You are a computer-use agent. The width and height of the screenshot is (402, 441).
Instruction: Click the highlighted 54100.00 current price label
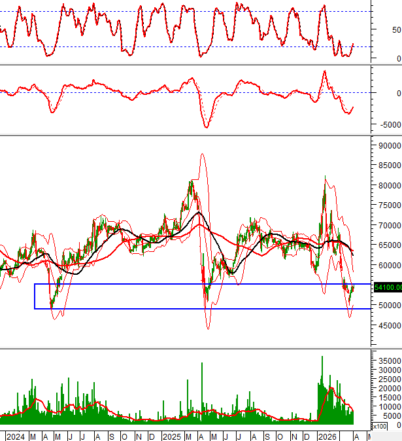point(386,287)
